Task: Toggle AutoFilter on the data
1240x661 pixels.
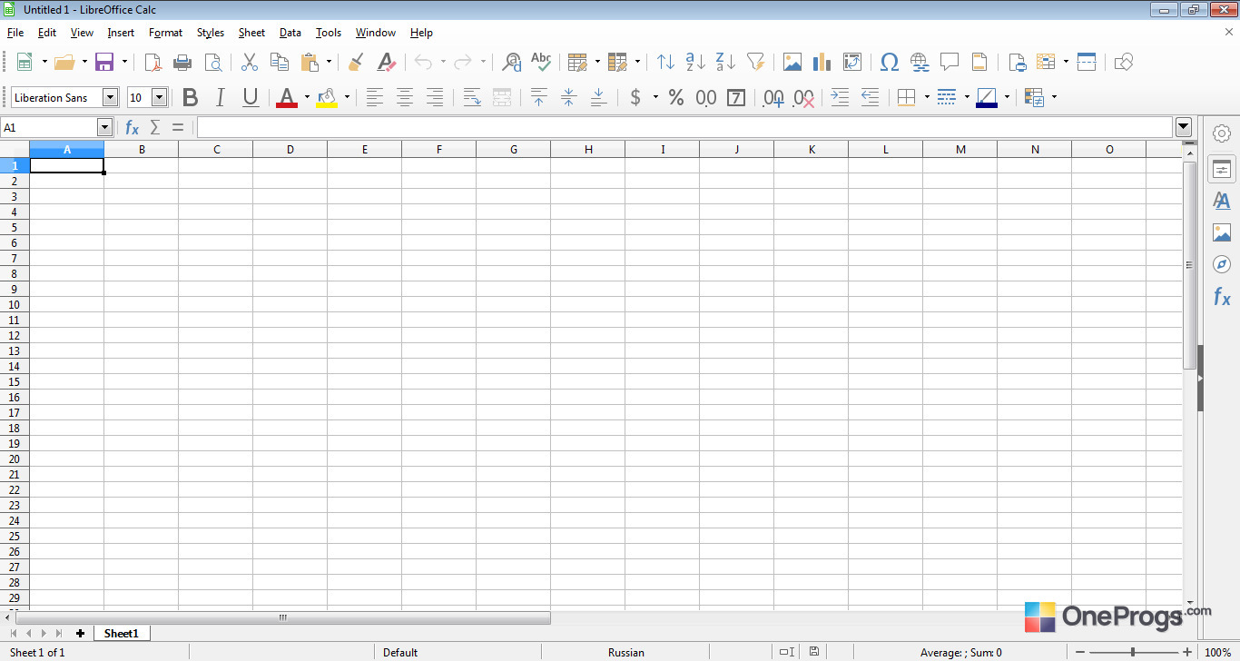Action: [755, 62]
